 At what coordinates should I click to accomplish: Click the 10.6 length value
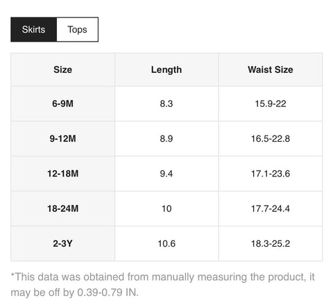(x=166, y=243)
